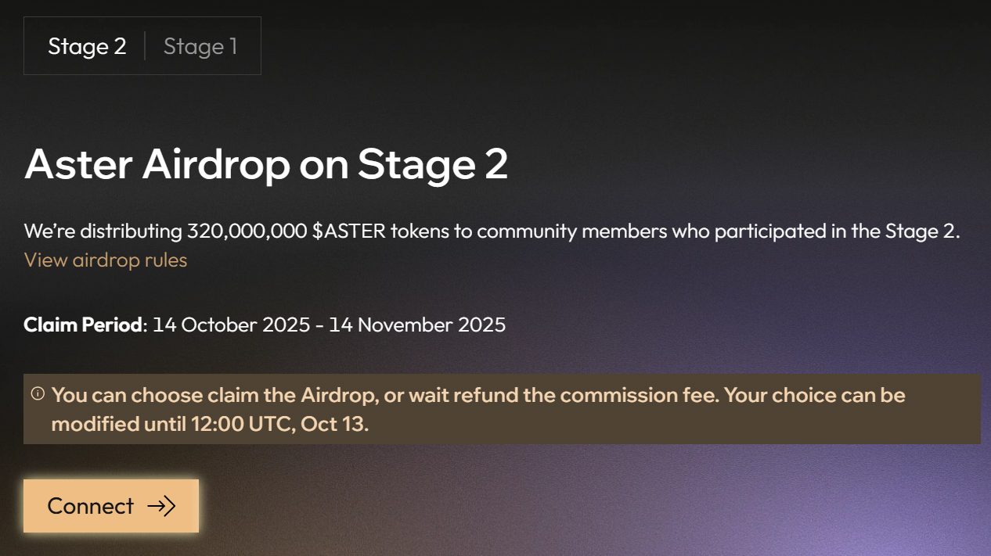Click the divider between the stage tabs
Image resolution: width=991 pixels, height=556 pixels.
(145, 47)
